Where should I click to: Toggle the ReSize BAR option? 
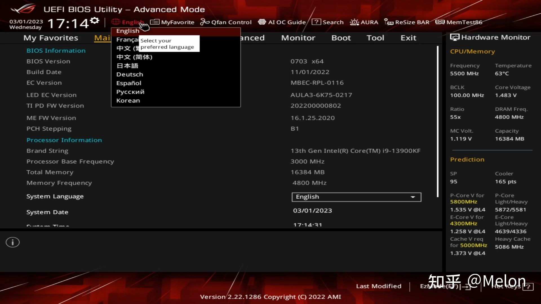pos(407,22)
